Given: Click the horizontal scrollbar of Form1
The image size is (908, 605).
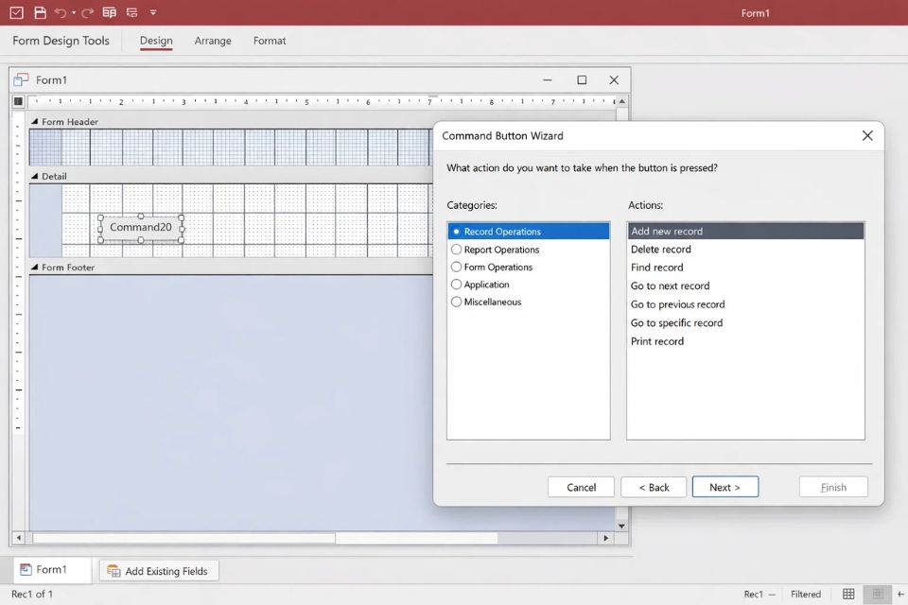Looking at the screenshot, I should tap(184, 538).
